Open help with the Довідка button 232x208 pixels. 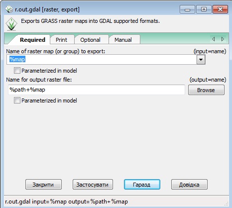point(189,185)
